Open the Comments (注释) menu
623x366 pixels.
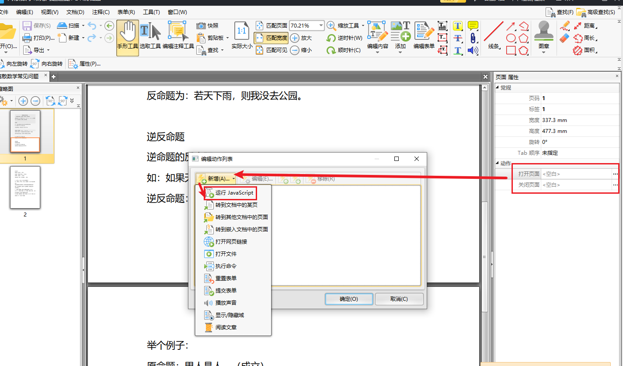click(101, 12)
